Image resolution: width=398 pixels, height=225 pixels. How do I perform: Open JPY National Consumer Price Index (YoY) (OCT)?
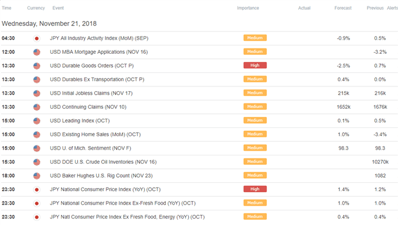tap(105, 189)
